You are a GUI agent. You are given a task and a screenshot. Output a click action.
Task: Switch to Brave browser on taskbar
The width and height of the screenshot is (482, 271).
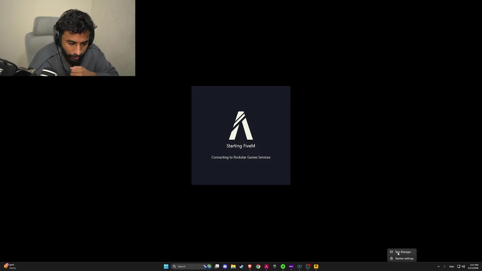point(250,266)
